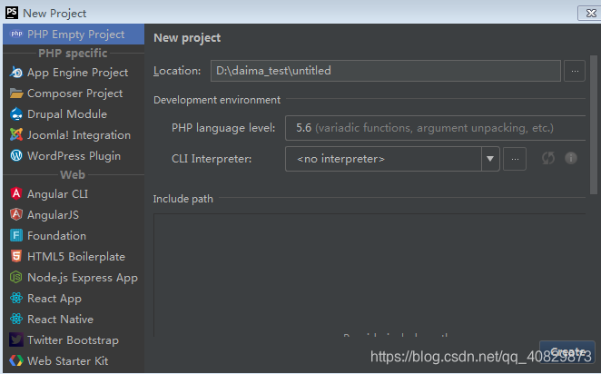Click the React Native atom icon

pyautogui.click(x=16, y=319)
